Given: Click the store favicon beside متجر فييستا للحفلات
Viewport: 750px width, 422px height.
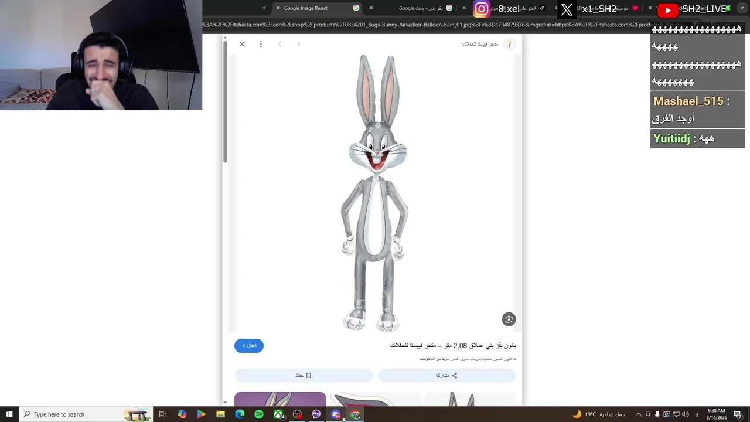Looking at the screenshot, I should point(509,44).
